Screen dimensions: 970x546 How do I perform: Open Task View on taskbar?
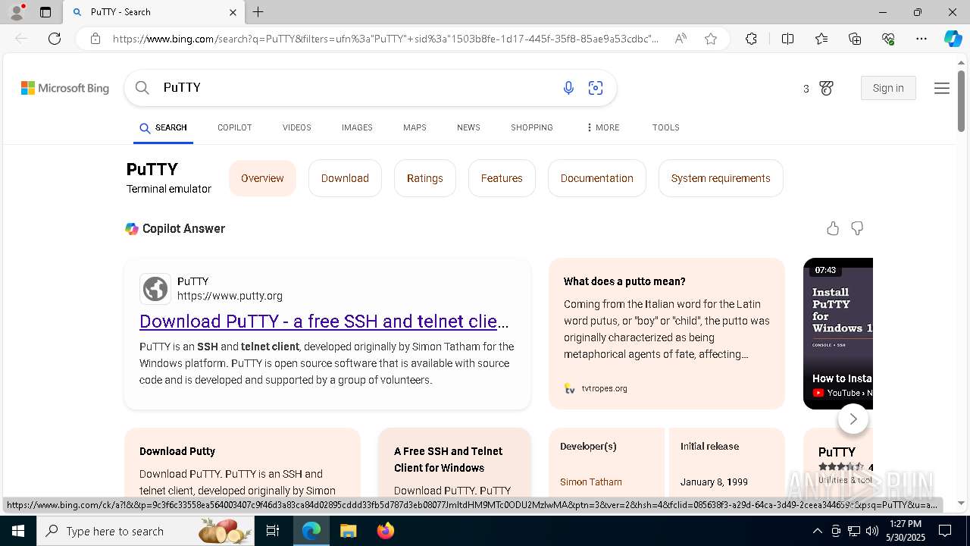[x=273, y=531]
